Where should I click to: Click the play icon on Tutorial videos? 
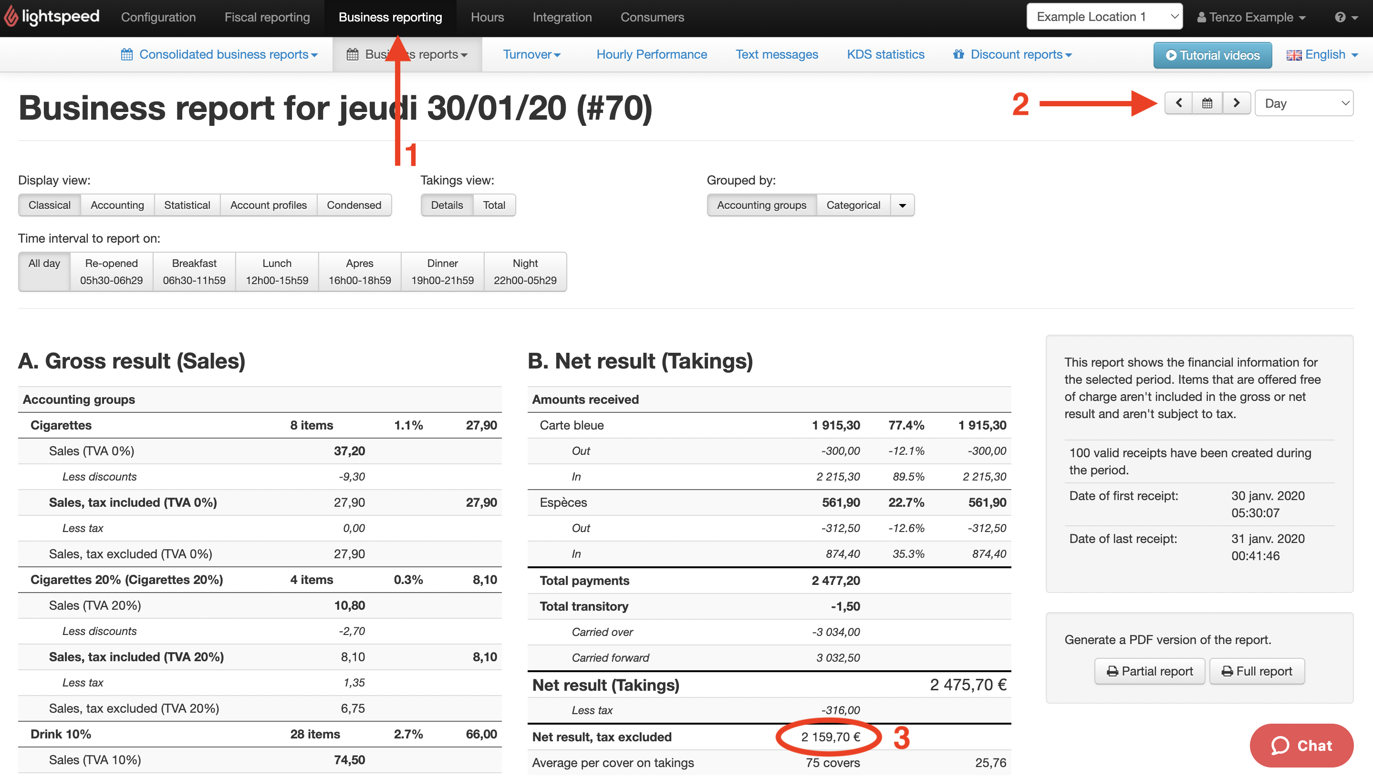[1170, 54]
